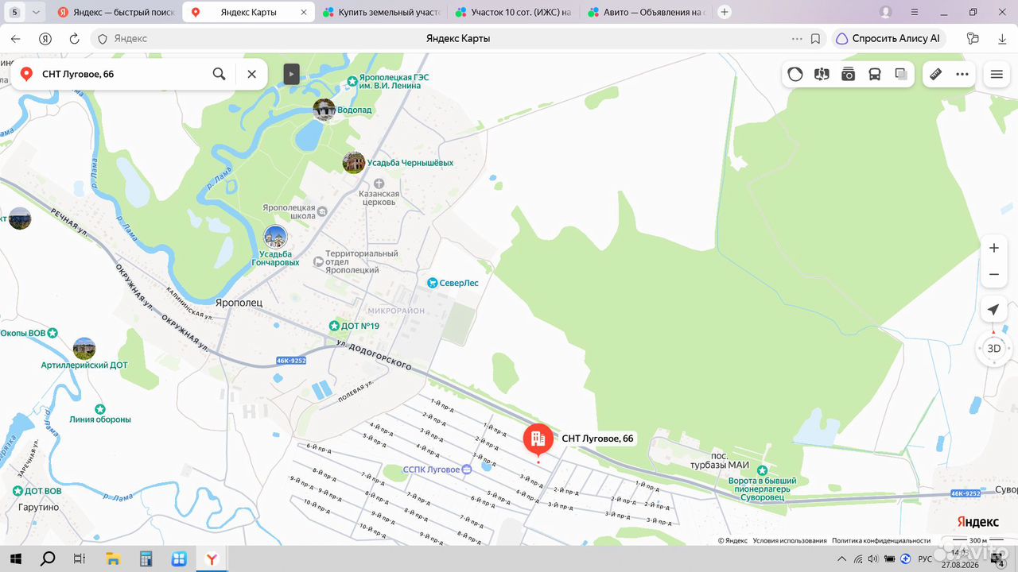Click the address bar showing Яндекс
The width and height of the screenshot is (1018, 572).
[x=457, y=38]
